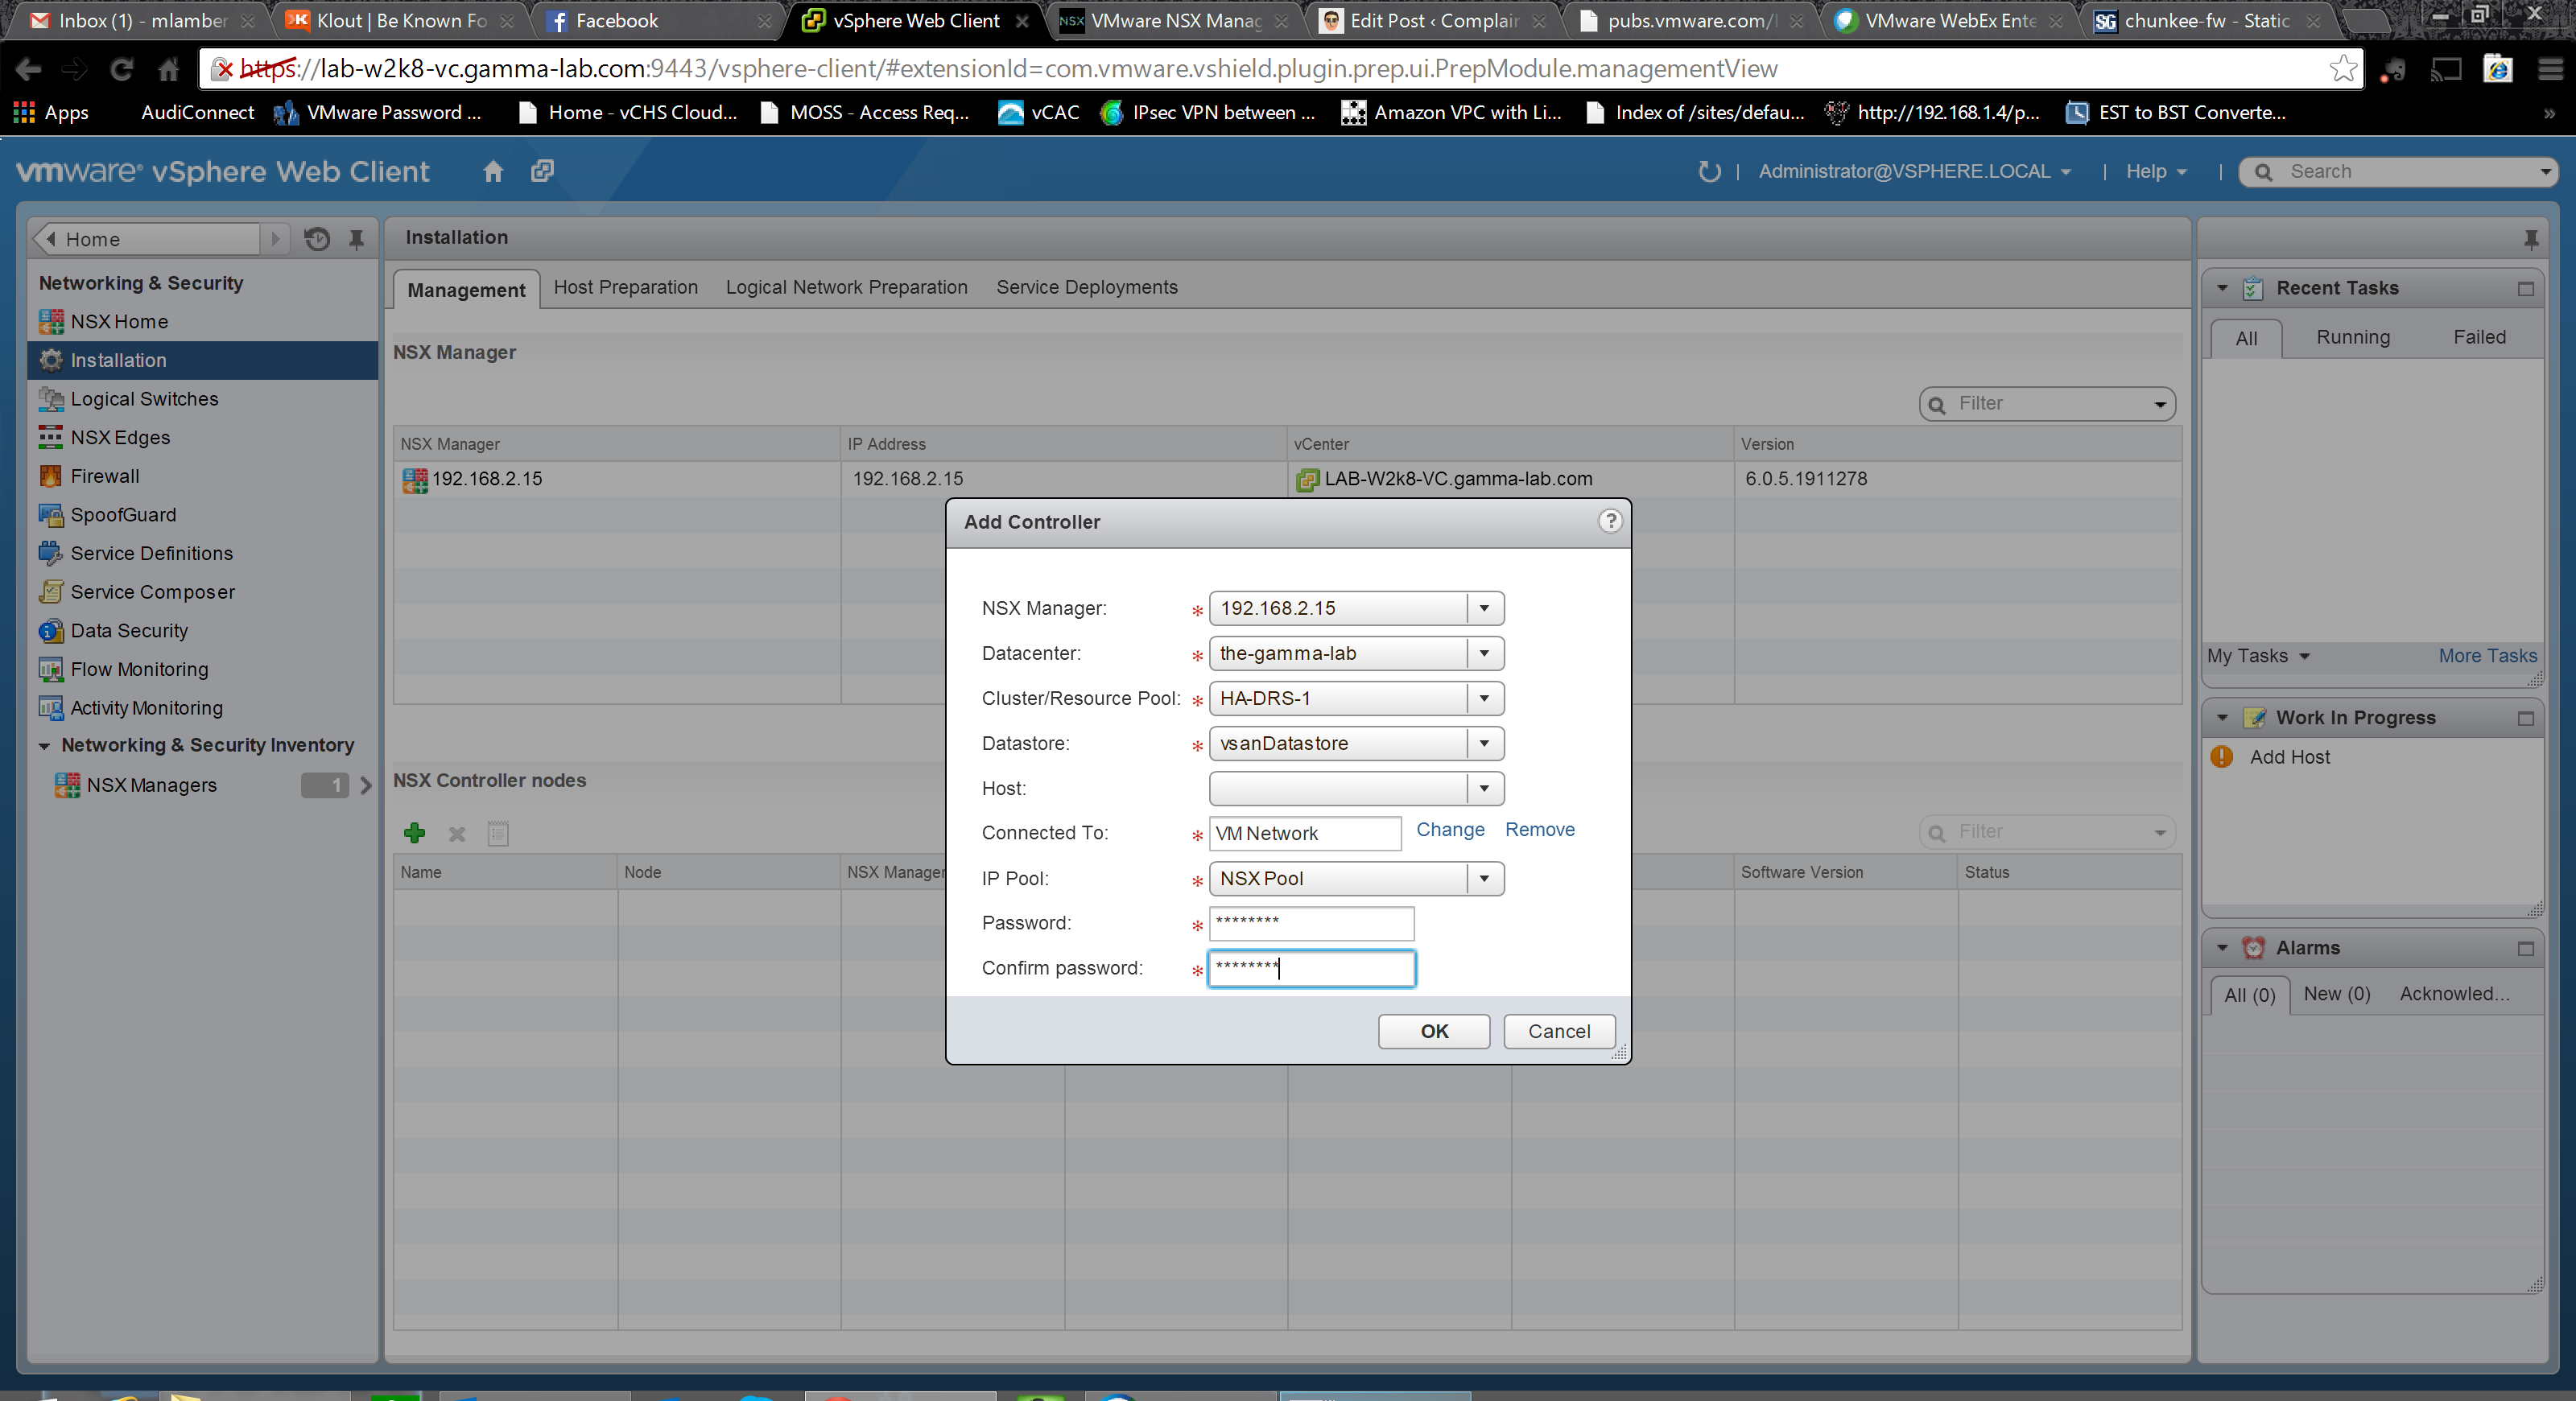Minimize the Alarms panel
This screenshot has height=1401, width=2576.
tap(2525, 948)
